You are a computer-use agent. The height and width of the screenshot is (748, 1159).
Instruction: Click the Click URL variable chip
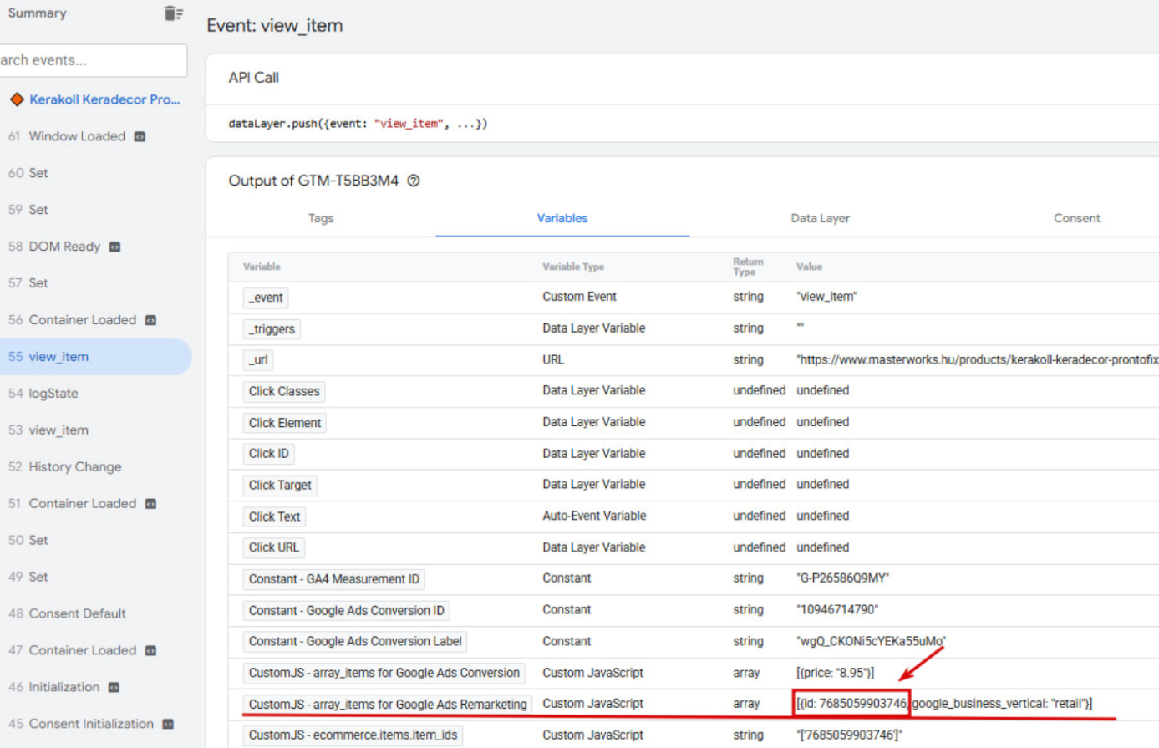pyautogui.click(x=274, y=547)
